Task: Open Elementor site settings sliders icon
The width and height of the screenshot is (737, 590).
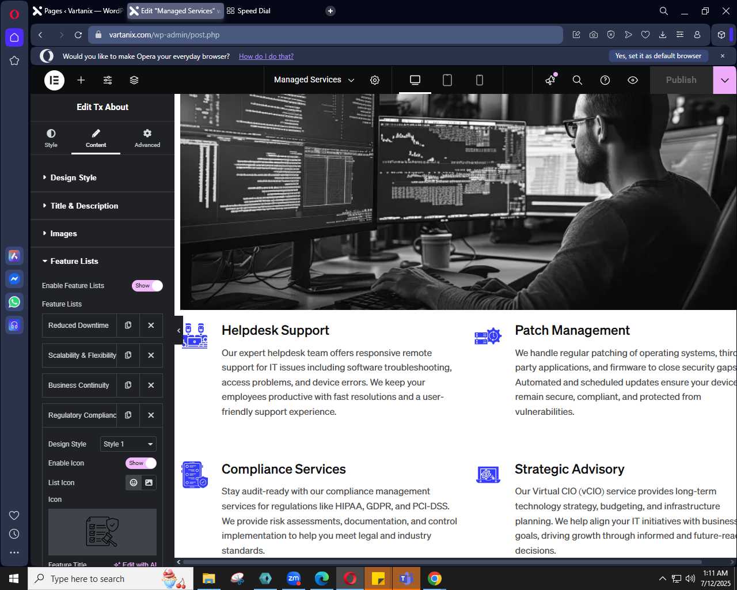Action: (108, 80)
